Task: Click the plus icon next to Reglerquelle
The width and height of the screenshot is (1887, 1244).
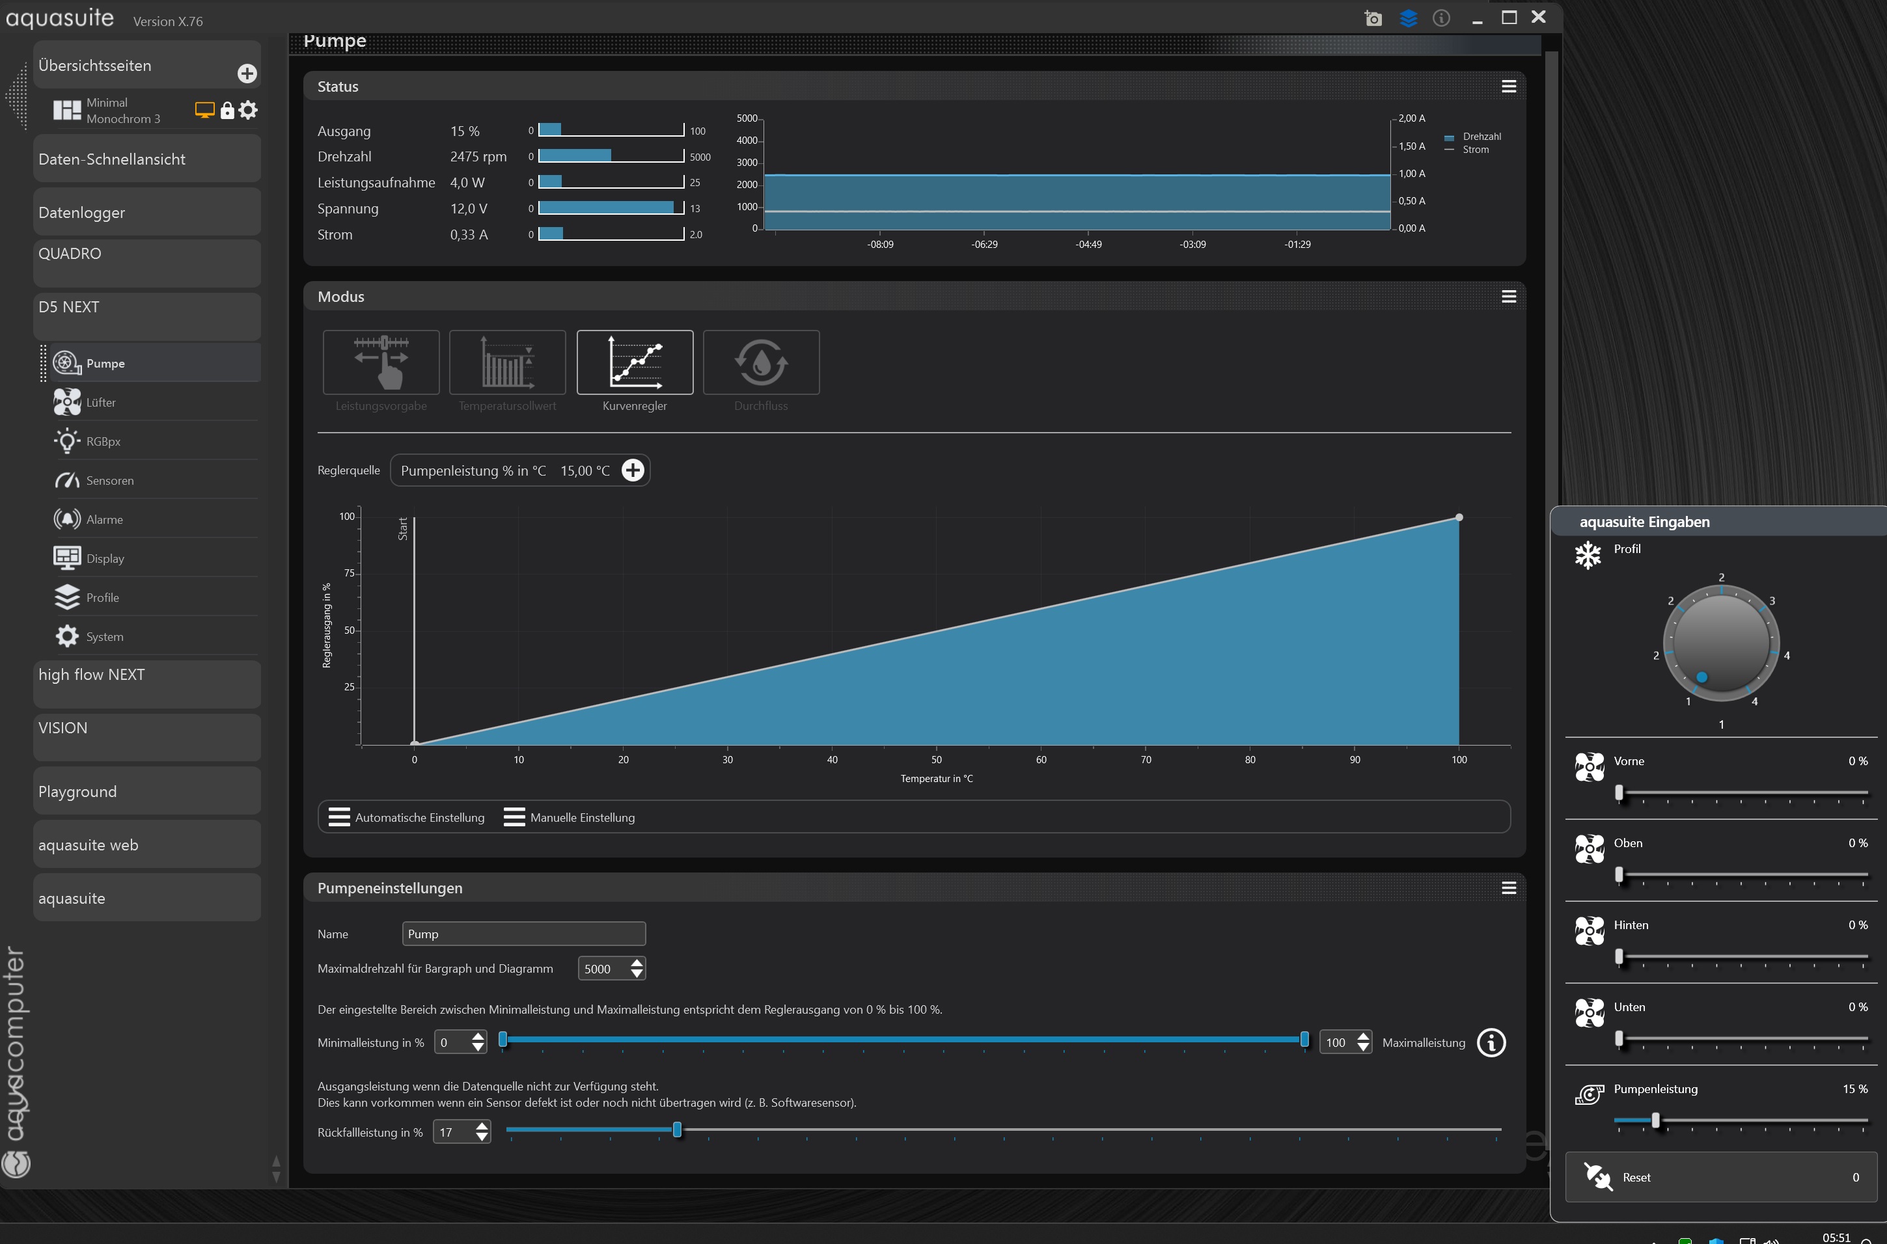Action: pyautogui.click(x=633, y=470)
